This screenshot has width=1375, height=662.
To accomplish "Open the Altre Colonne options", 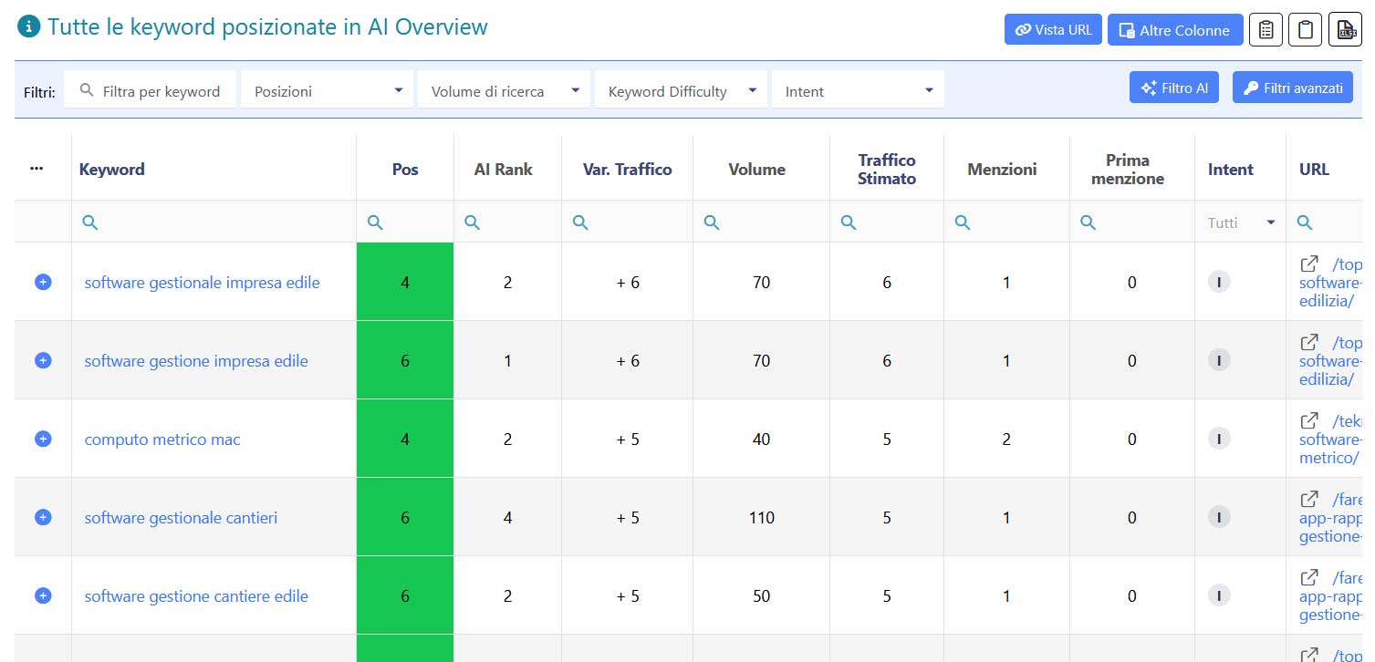I will (x=1174, y=30).
